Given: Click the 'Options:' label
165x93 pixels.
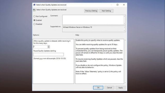Looking at the screenshot, I should (36, 35).
